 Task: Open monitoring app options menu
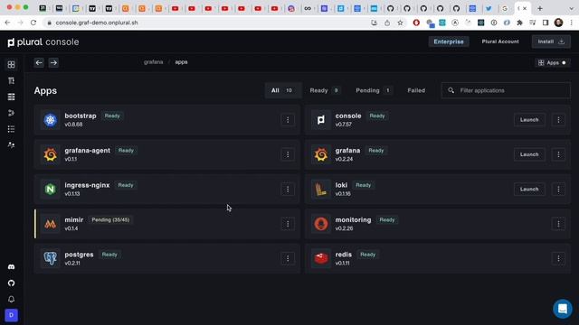click(x=558, y=224)
